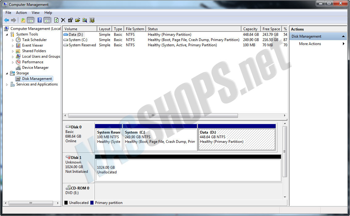
Task: Click the Task Scheduler clock icon
Action: coord(18,40)
